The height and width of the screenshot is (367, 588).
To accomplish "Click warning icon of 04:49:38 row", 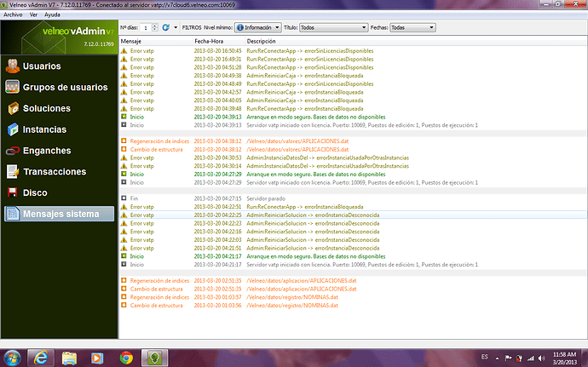I will [124, 75].
